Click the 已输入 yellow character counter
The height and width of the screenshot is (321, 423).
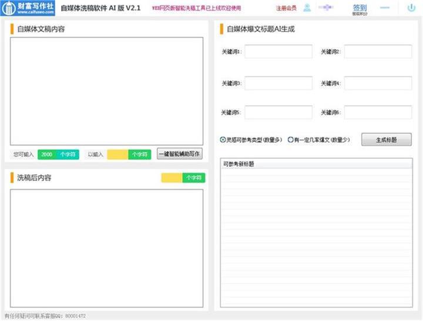click(129, 155)
